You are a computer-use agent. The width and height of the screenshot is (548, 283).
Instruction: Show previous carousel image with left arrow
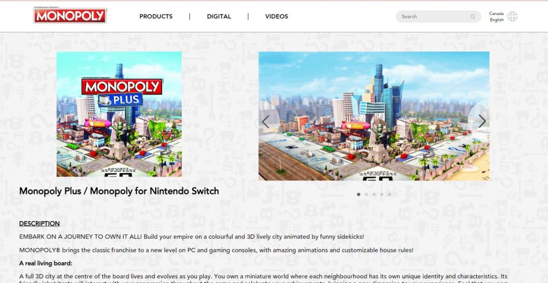265,121
